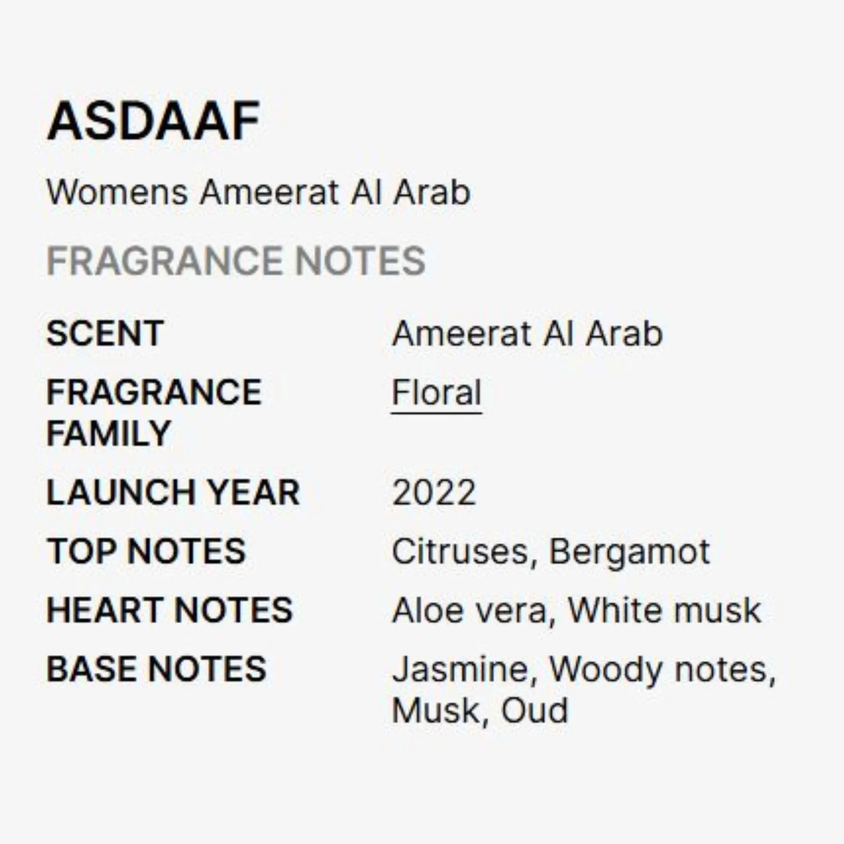
Task: Click the LAUNCH YEAR row label
Action: [x=173, y=492]
